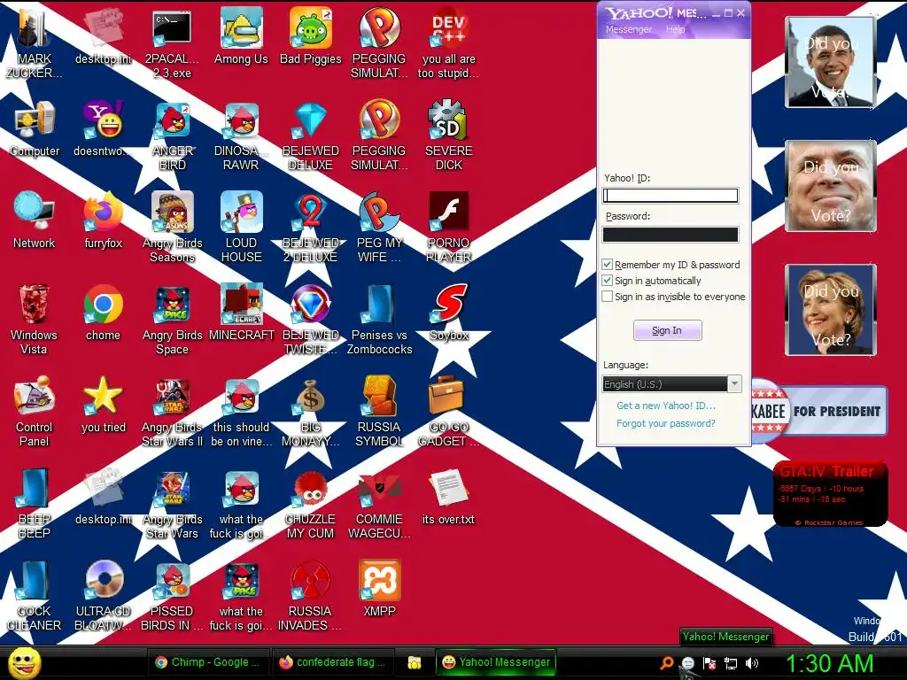Expand the Language dropdown in Yahoo Messenger
The image size is (907, 680).
pyautogui.click(x=734, y=384)
